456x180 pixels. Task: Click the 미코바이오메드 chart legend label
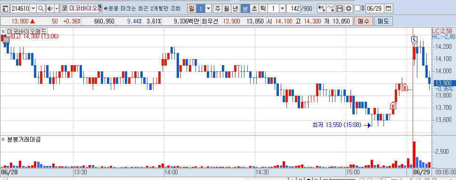tap(27, 31)
